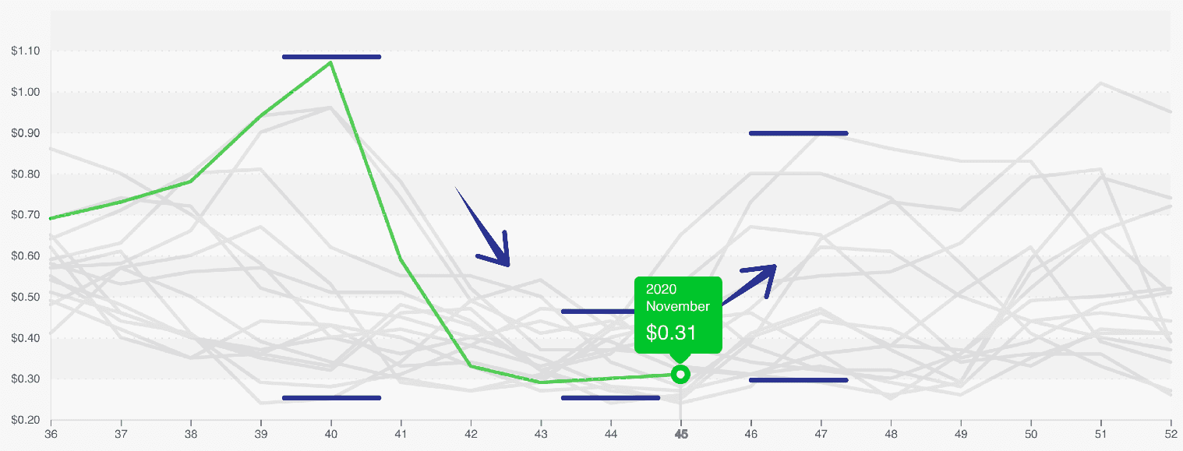Select week 40 label on the x-axis
Viewport: 1183px width, 451px height.
click(331, 432)
